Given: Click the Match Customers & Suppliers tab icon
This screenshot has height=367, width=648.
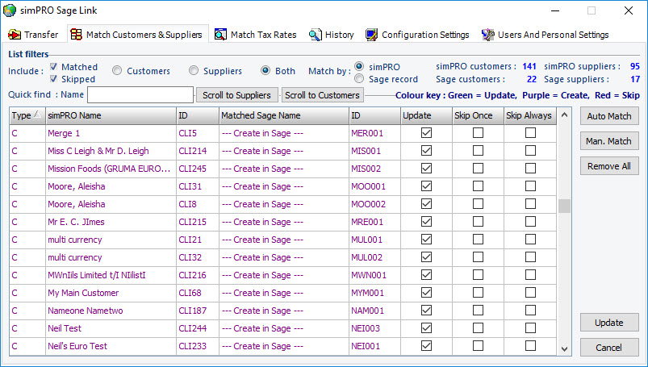Looking at the screenshot, I should click(76, 35).
